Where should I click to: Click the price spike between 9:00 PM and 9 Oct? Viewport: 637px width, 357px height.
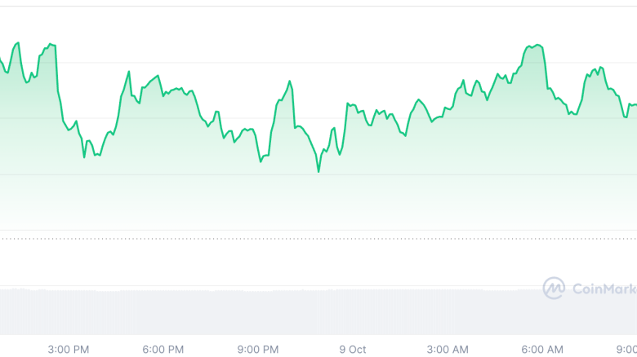(x=289, y=82)
